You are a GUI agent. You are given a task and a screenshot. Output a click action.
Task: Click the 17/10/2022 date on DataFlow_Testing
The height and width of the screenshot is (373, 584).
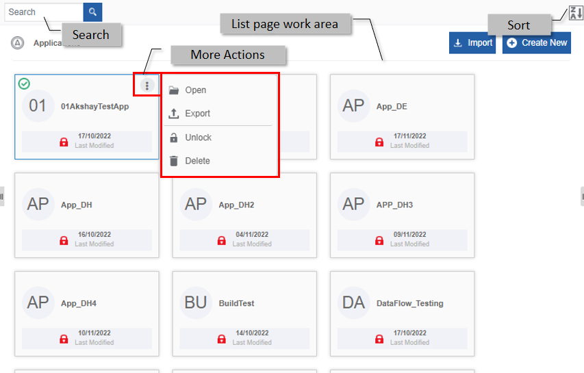(x=409, y=333)
